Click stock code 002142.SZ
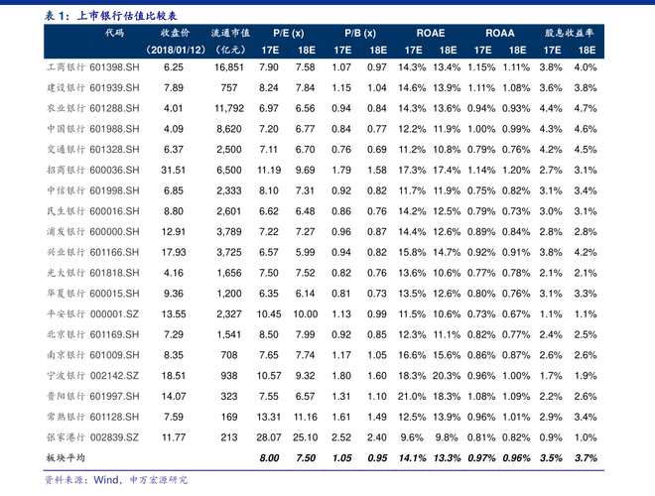The height and width of the screenshot is (496, 655). click(x=114, y=376)
